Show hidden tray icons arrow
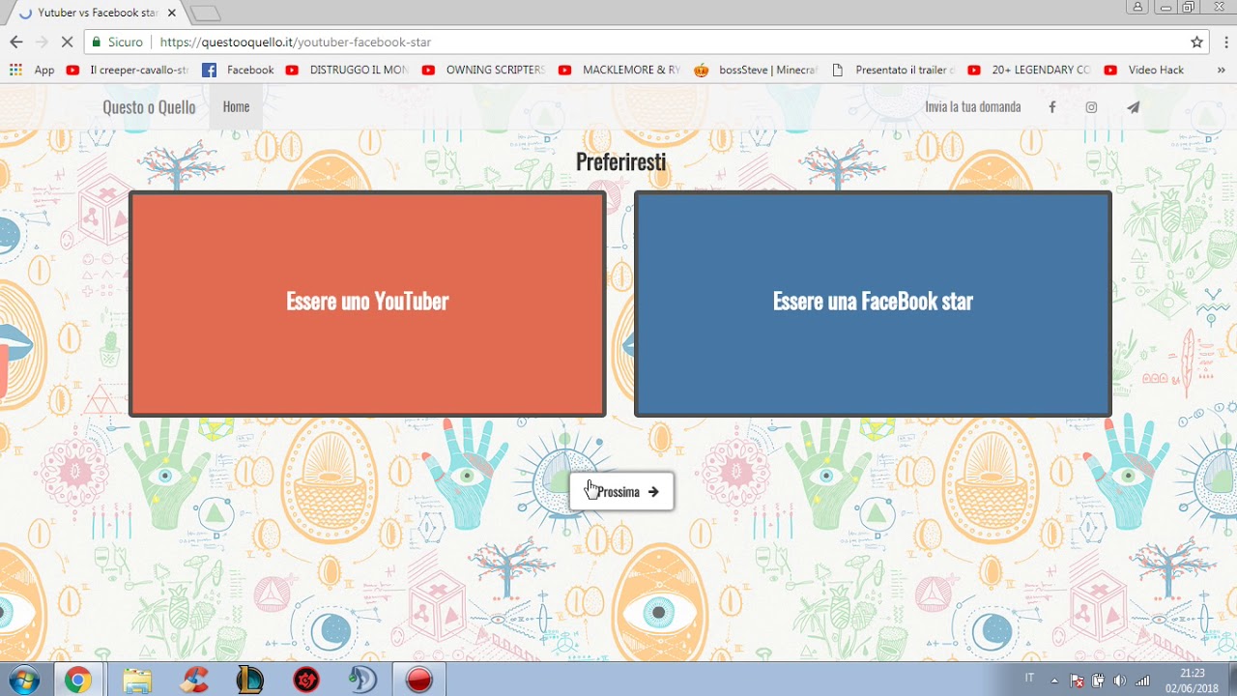The height and width of the screenshot is (696, 1237). 1054,681
